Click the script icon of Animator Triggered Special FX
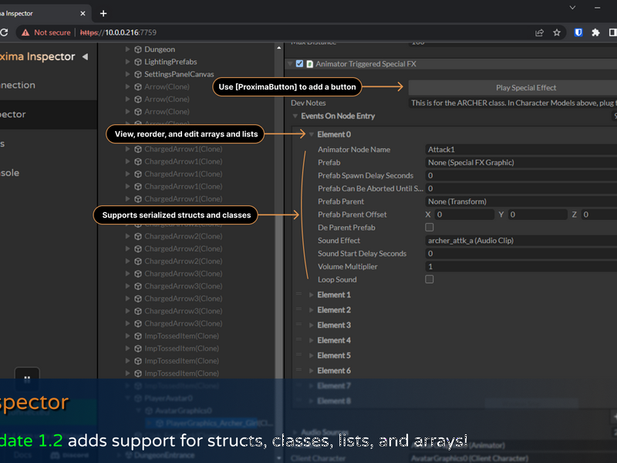The height and width of the screenshot is (463, 617). (310, 64)
